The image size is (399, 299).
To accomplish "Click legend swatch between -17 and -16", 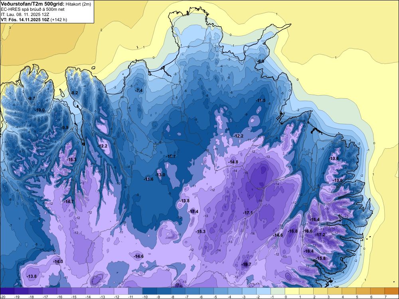I will click(50, 291).
